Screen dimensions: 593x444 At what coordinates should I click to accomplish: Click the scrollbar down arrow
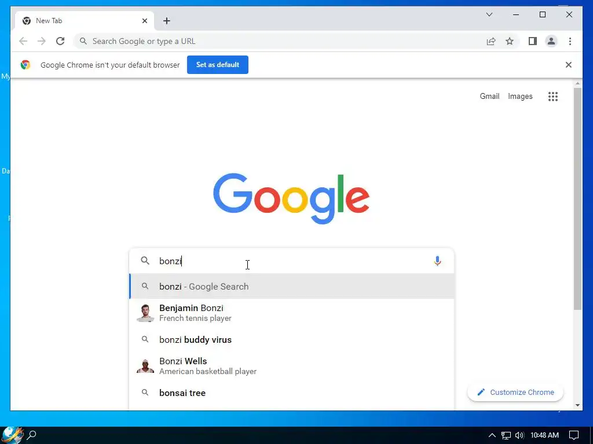577,405
